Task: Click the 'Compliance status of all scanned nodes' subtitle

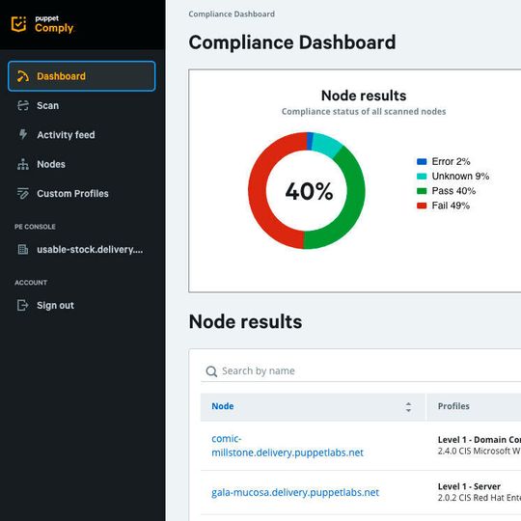Action: coord(364,111)
